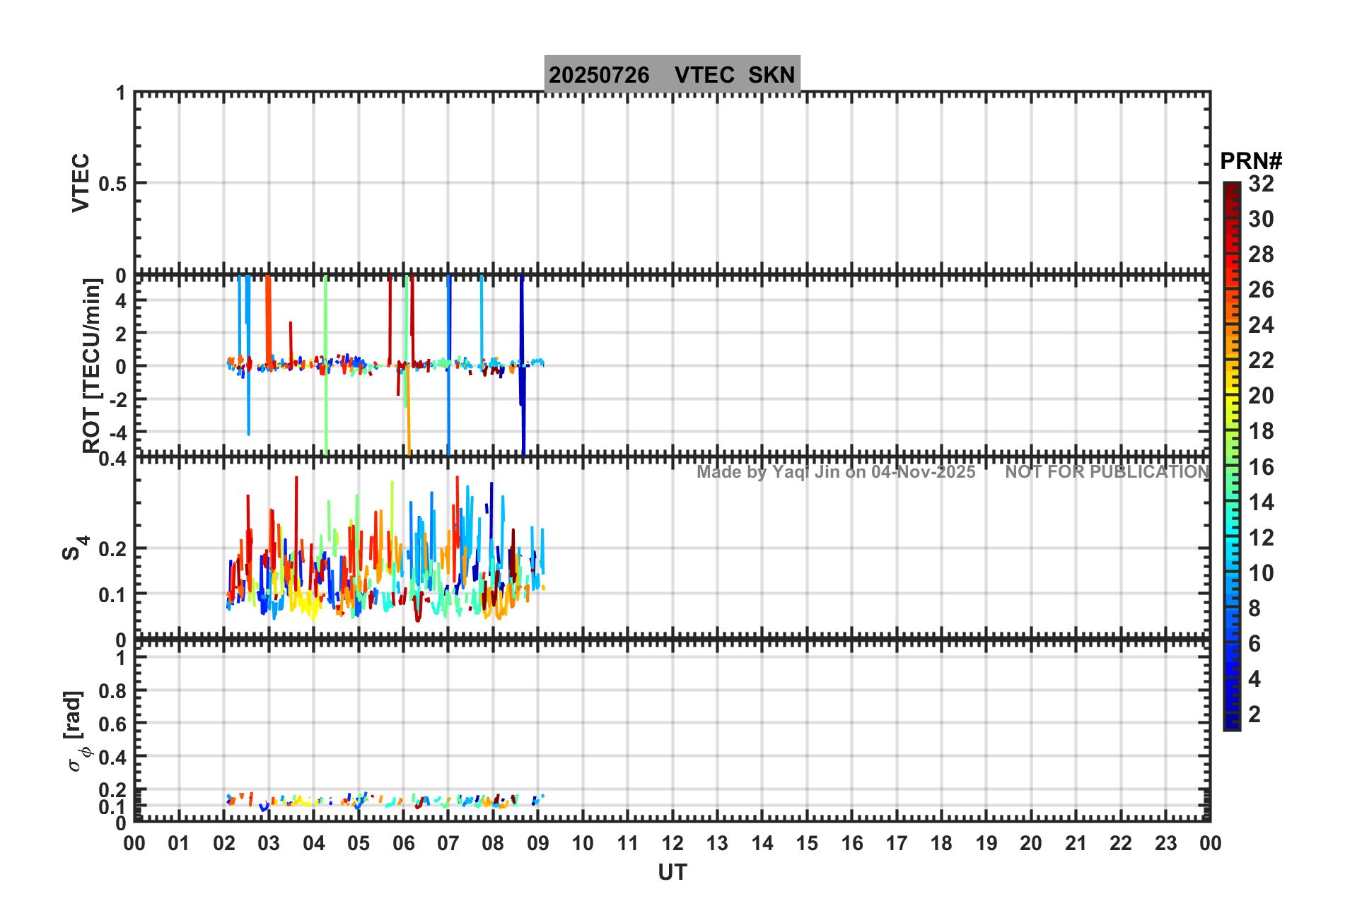Screen dimensions: 1345x913
Task: Click x-axis tick label 12
Action: click(x=672, y=843)
